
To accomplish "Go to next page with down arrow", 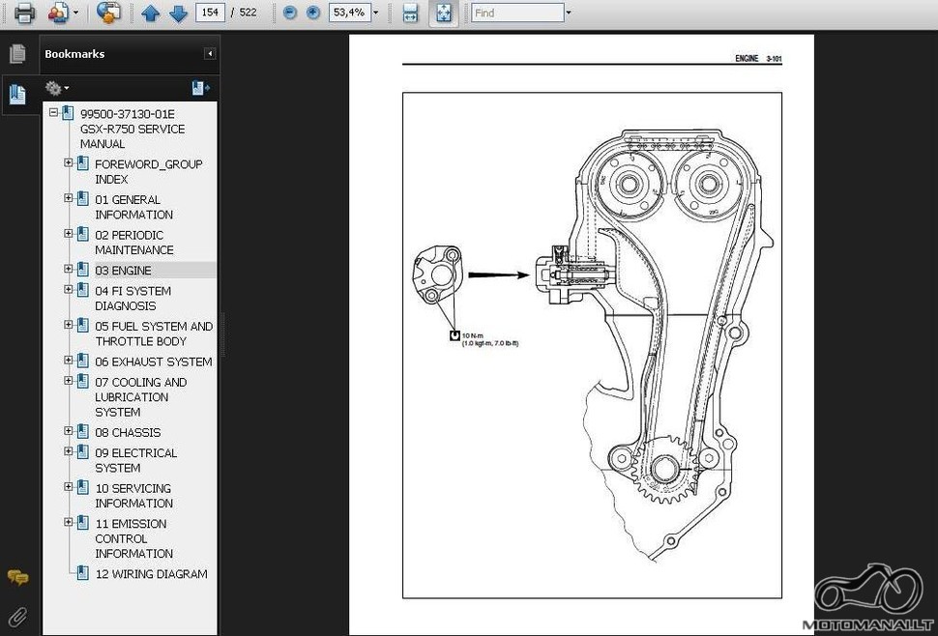I will click(178, 13).
